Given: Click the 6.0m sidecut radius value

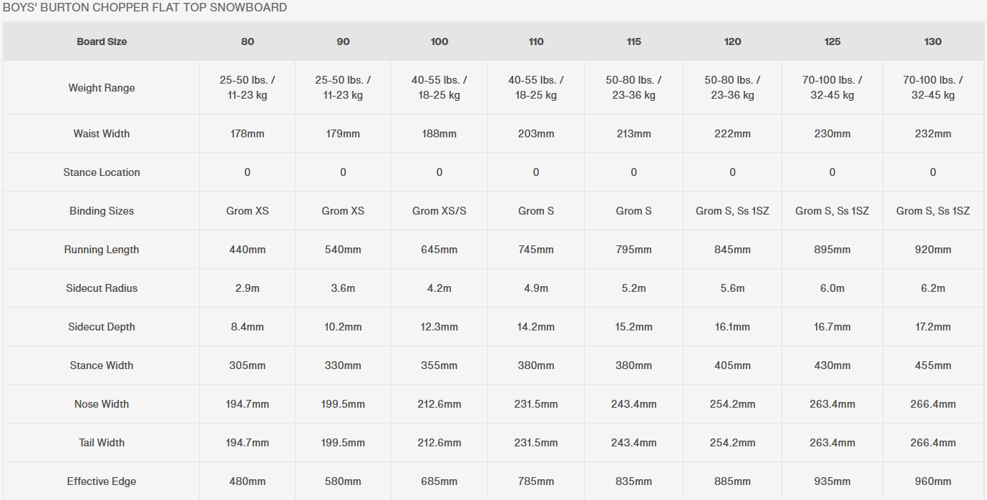Looking at the screenshot, I should coord(832,288).
